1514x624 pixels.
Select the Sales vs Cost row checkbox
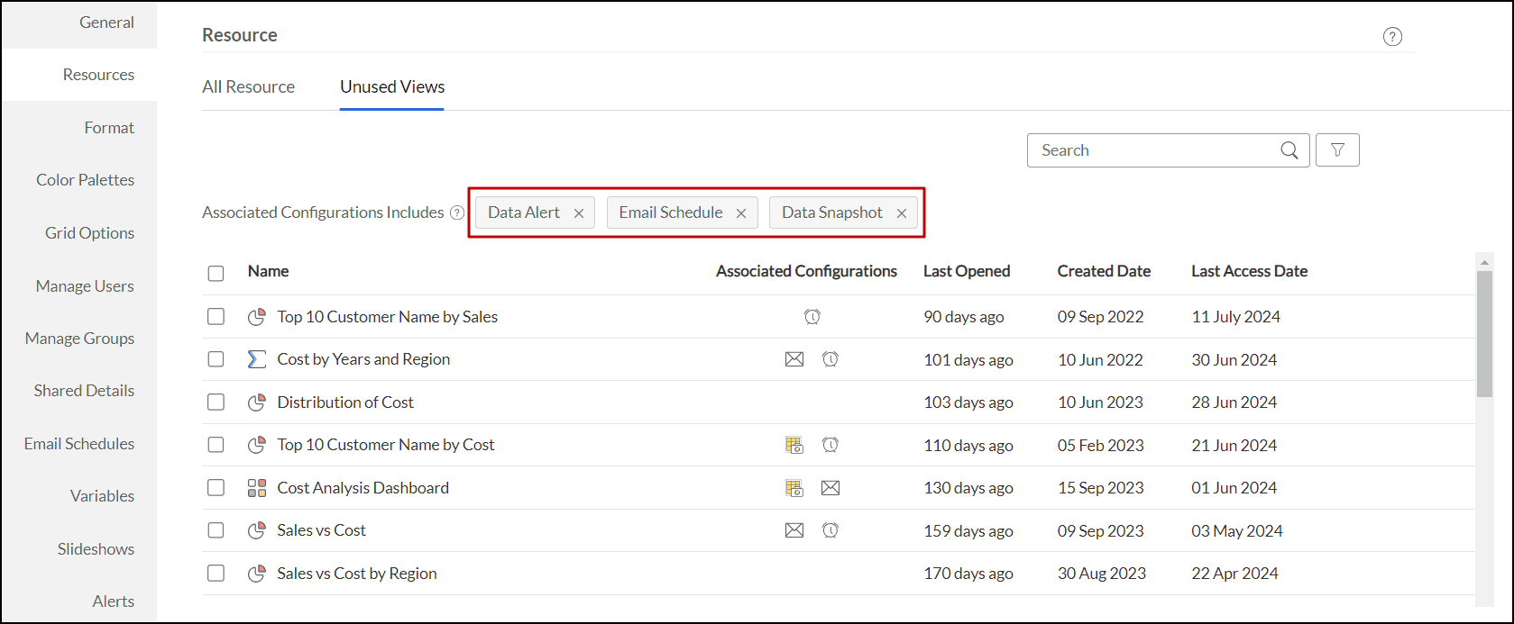point(216,530)
